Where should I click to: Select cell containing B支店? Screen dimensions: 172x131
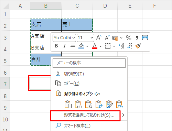pos(41,48)
